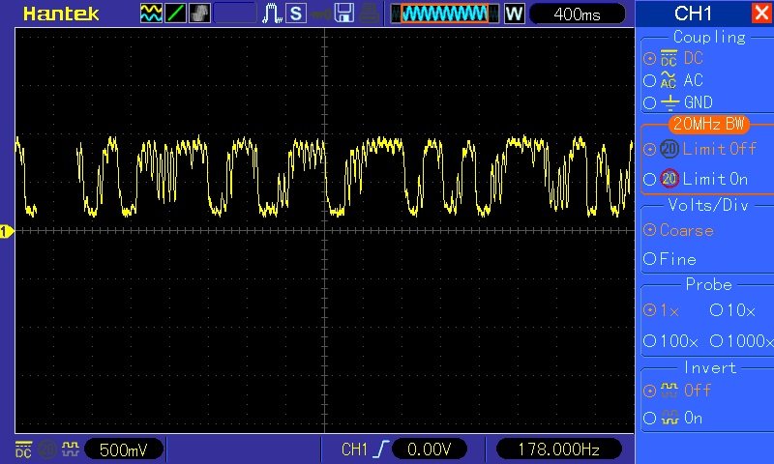Viewport: 774px width, 464px height.
Task: Click the green diagonal line icon
Action: pos(176,14)
